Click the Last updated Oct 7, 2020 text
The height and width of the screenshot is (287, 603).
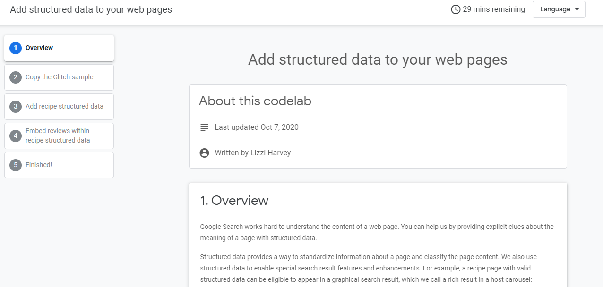pyautogui.click(x=257, y=127)
